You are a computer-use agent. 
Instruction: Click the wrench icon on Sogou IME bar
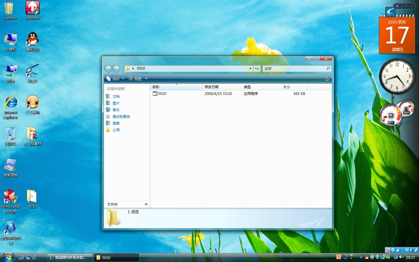click(416, 250)
